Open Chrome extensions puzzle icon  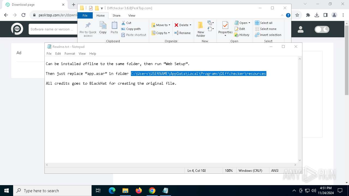(308, 15)
